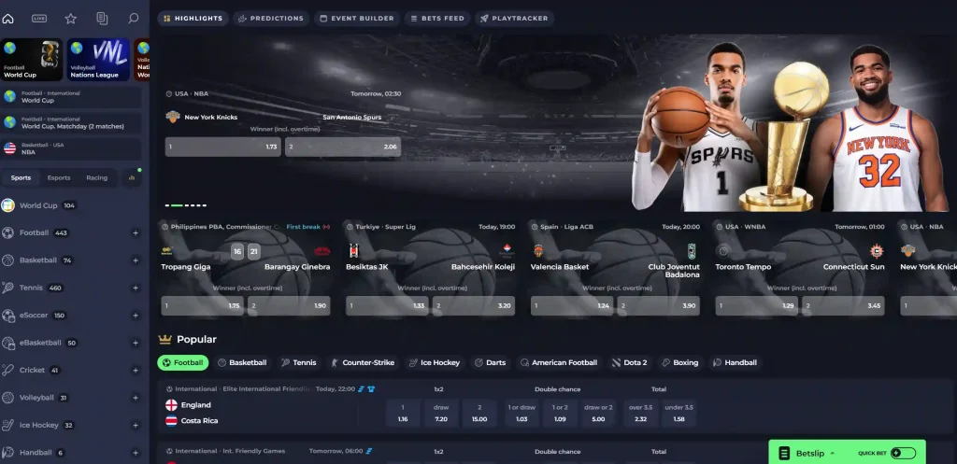Click the England flag icon

pos(172,405)
